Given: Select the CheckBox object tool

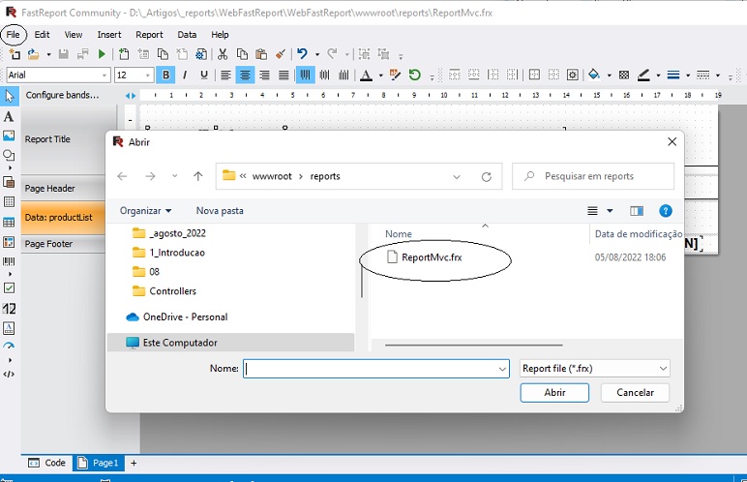Looking at the screenshot, I should pos(9,288).
